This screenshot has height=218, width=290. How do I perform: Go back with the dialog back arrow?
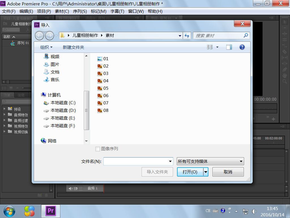tap(39, 35)
